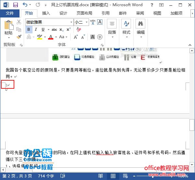This screenshot has height=180, width=195.
Task: Toggle Underline formatting
Action: [x=43, y=29]
